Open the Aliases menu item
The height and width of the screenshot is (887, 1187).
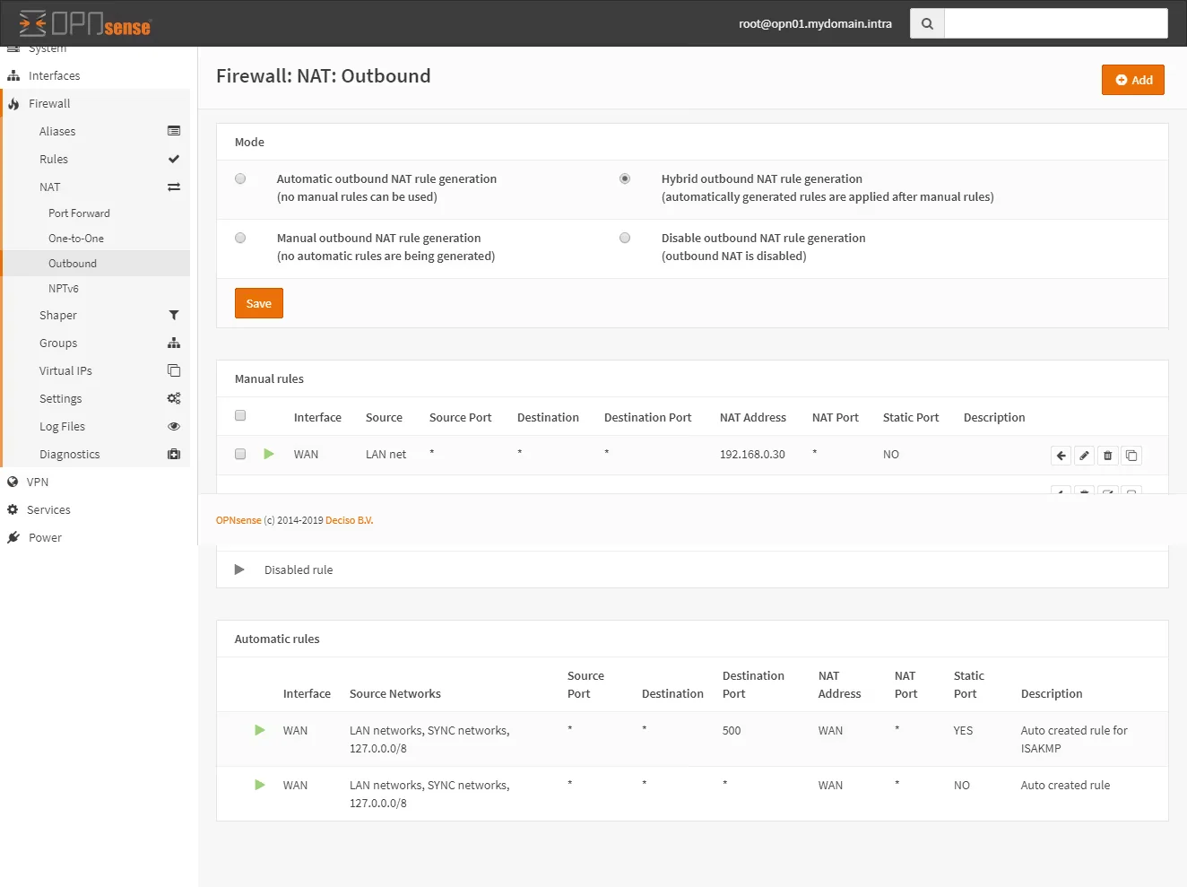57,131
